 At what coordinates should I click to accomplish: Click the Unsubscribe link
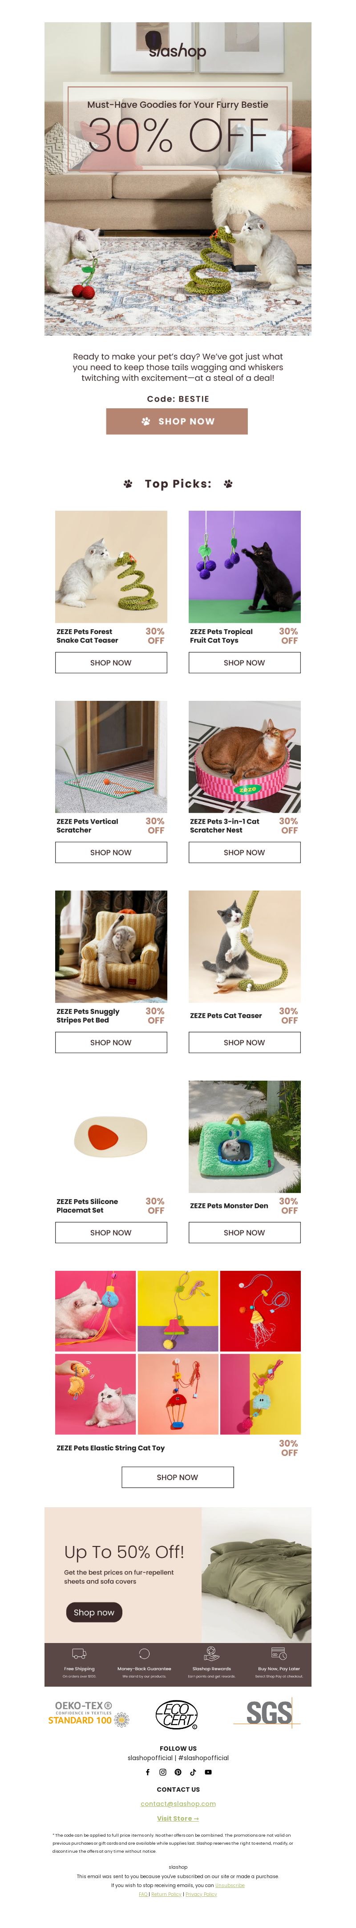pos(230,1885)
